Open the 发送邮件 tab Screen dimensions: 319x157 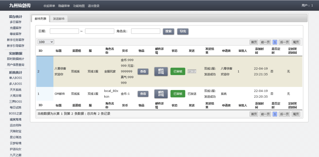(59, 19)
